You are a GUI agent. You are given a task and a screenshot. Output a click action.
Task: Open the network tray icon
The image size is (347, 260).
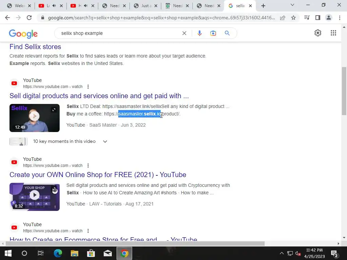(x=290, y=253)
